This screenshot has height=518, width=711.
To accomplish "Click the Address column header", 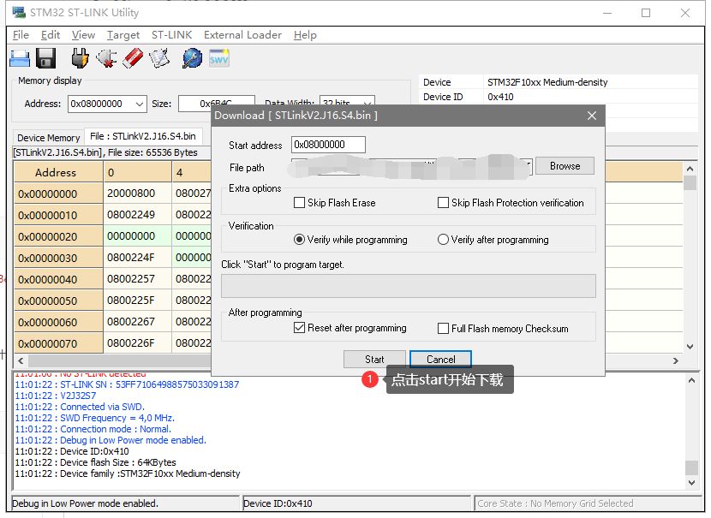I will (x=58, y=173).
